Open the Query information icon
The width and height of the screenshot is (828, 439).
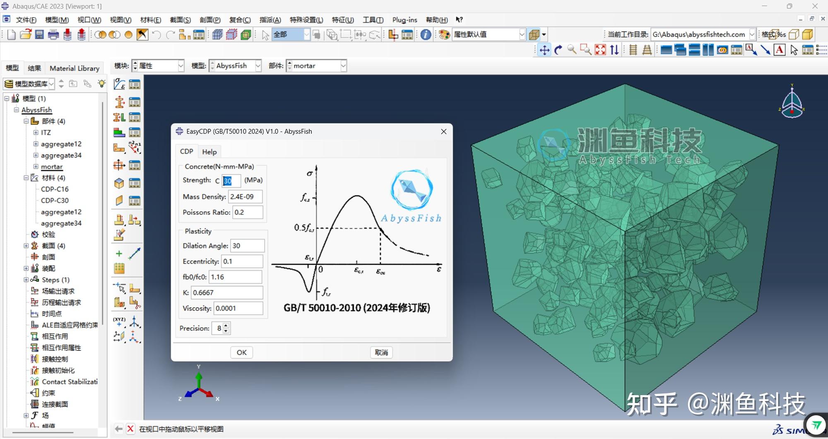click(425, 35)
